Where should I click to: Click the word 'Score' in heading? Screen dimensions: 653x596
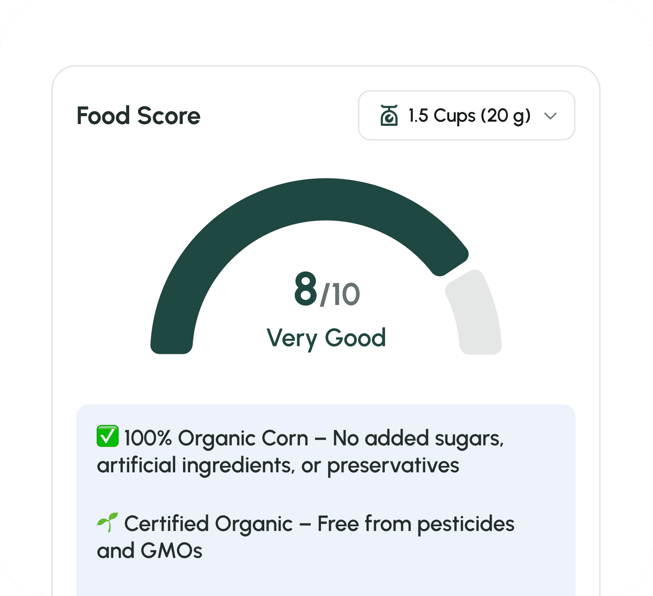tap(169, 116)
